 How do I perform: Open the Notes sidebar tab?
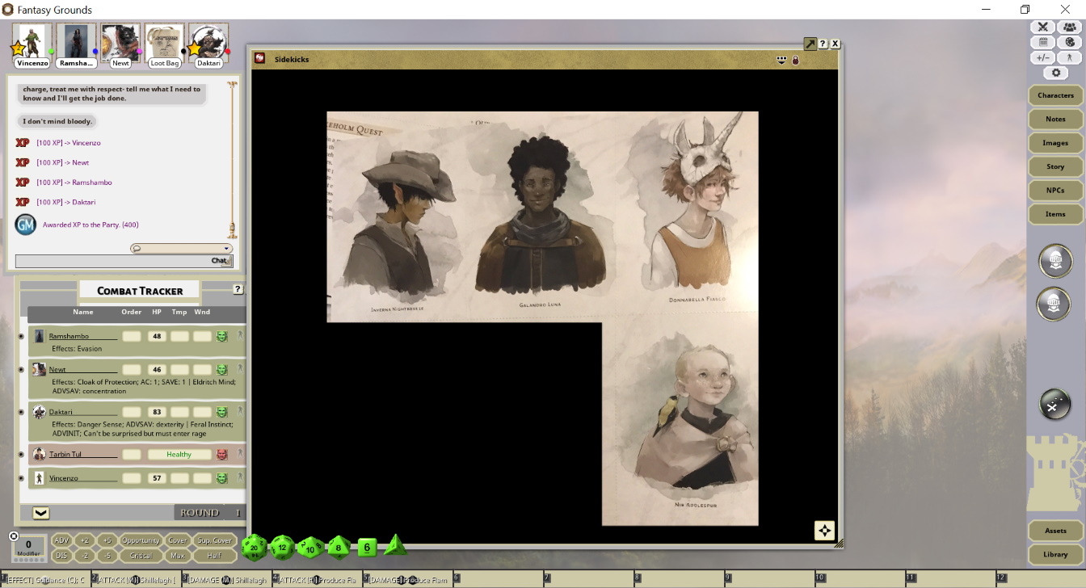(x=1055, y=119)
